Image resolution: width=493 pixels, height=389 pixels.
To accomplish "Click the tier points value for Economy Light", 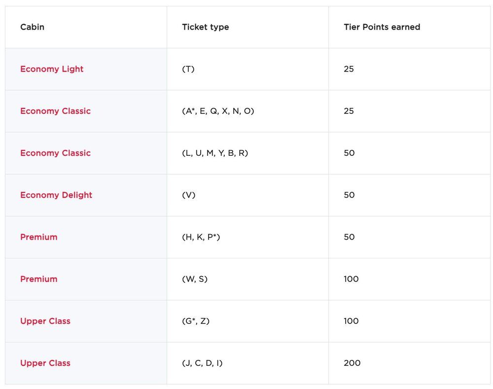I will [349, 69].
